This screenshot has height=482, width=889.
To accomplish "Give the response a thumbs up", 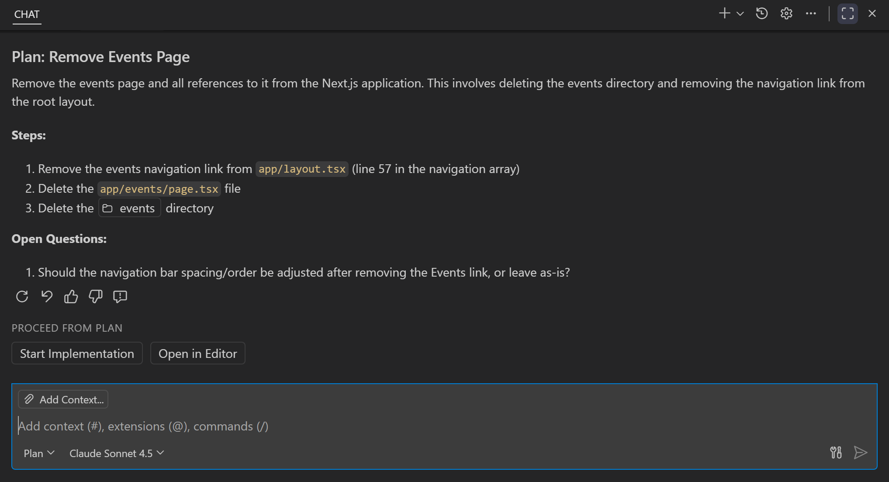I will 71,297.
